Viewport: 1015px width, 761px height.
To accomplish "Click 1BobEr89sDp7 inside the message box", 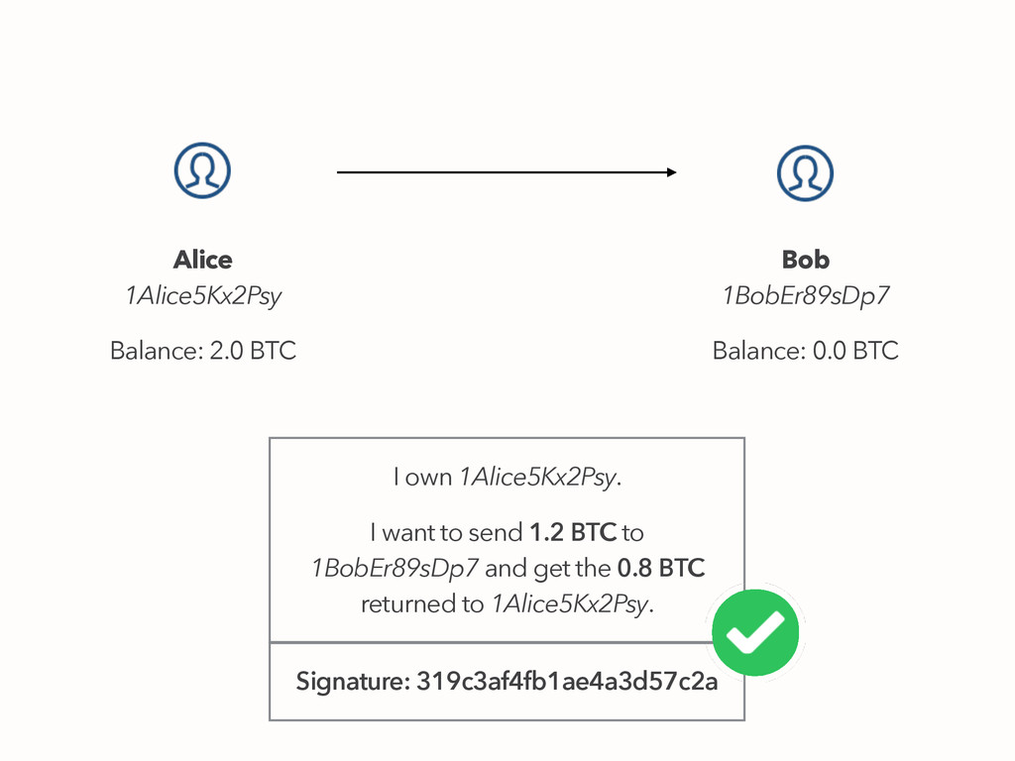I will click(x=395, y=569).
